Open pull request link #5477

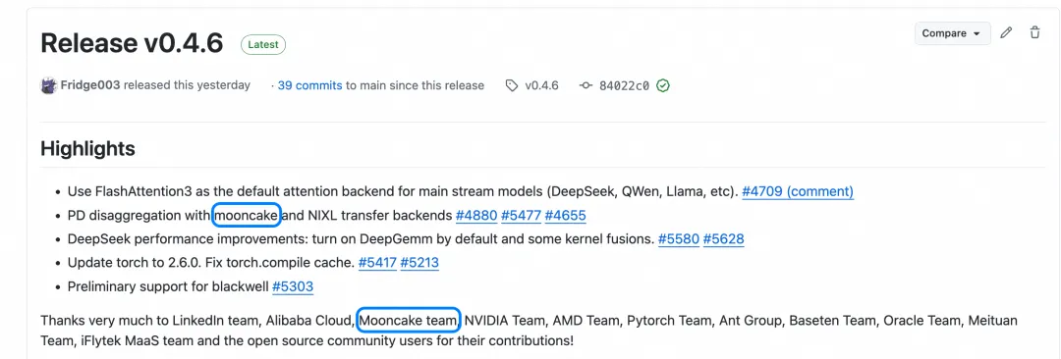[521, 216]
